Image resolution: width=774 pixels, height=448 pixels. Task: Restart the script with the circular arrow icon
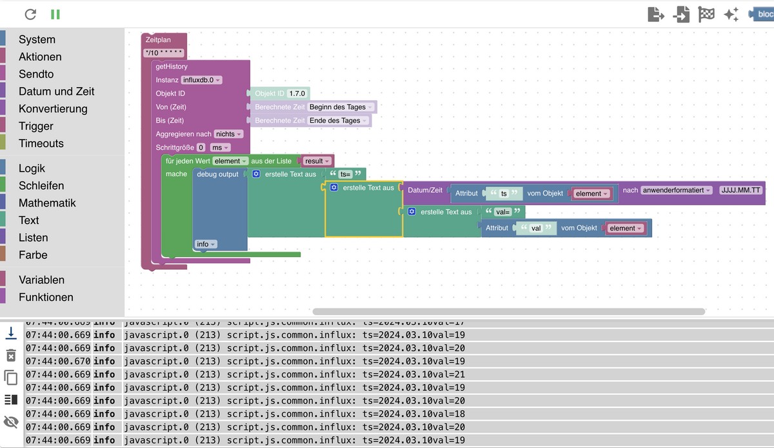pos(30,14)
